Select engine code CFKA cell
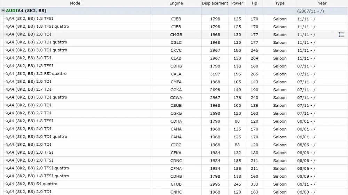The height and width of the screenshot is (195, 348). [176, 153]
